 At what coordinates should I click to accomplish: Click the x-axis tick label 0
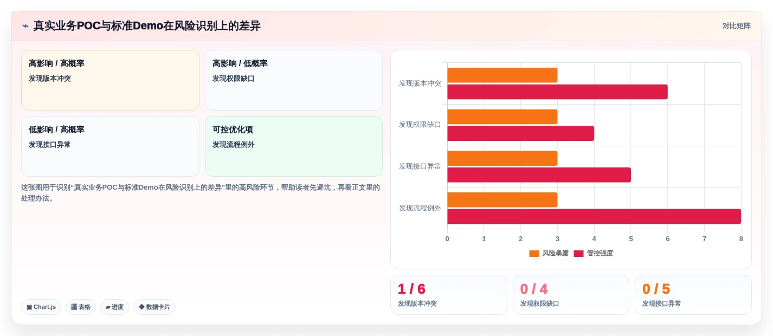click(447, 239)
